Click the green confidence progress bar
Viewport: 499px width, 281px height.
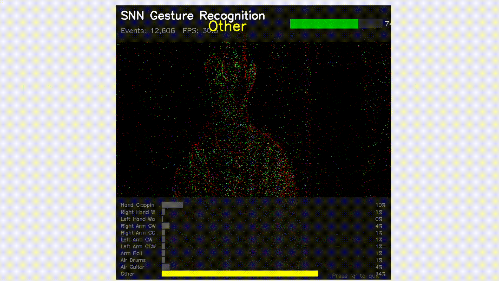click(x=324, y=24)
